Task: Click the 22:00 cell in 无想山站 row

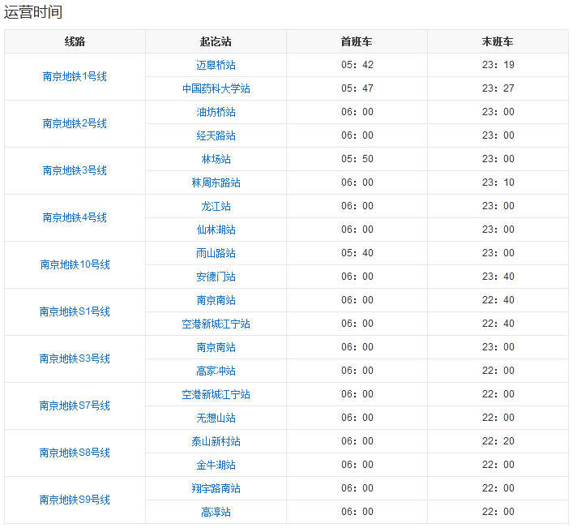Action: pos(498,418)
